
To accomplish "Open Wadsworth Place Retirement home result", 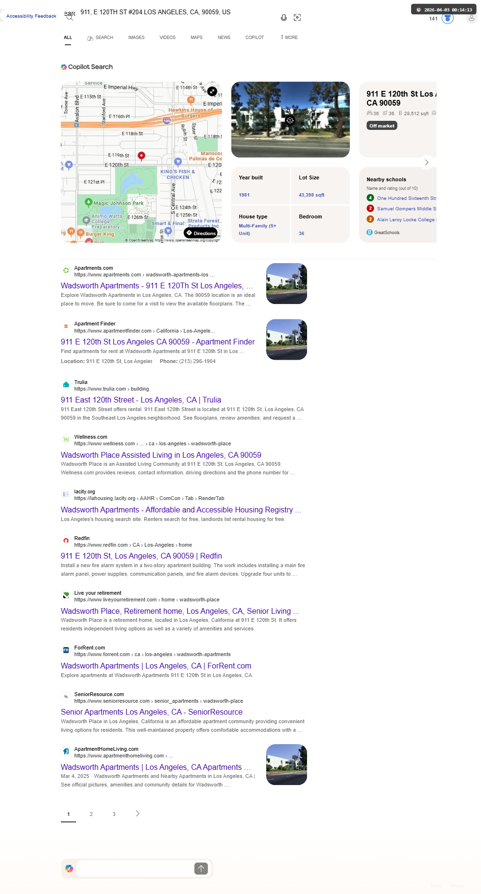I will [x=180, y=611].
